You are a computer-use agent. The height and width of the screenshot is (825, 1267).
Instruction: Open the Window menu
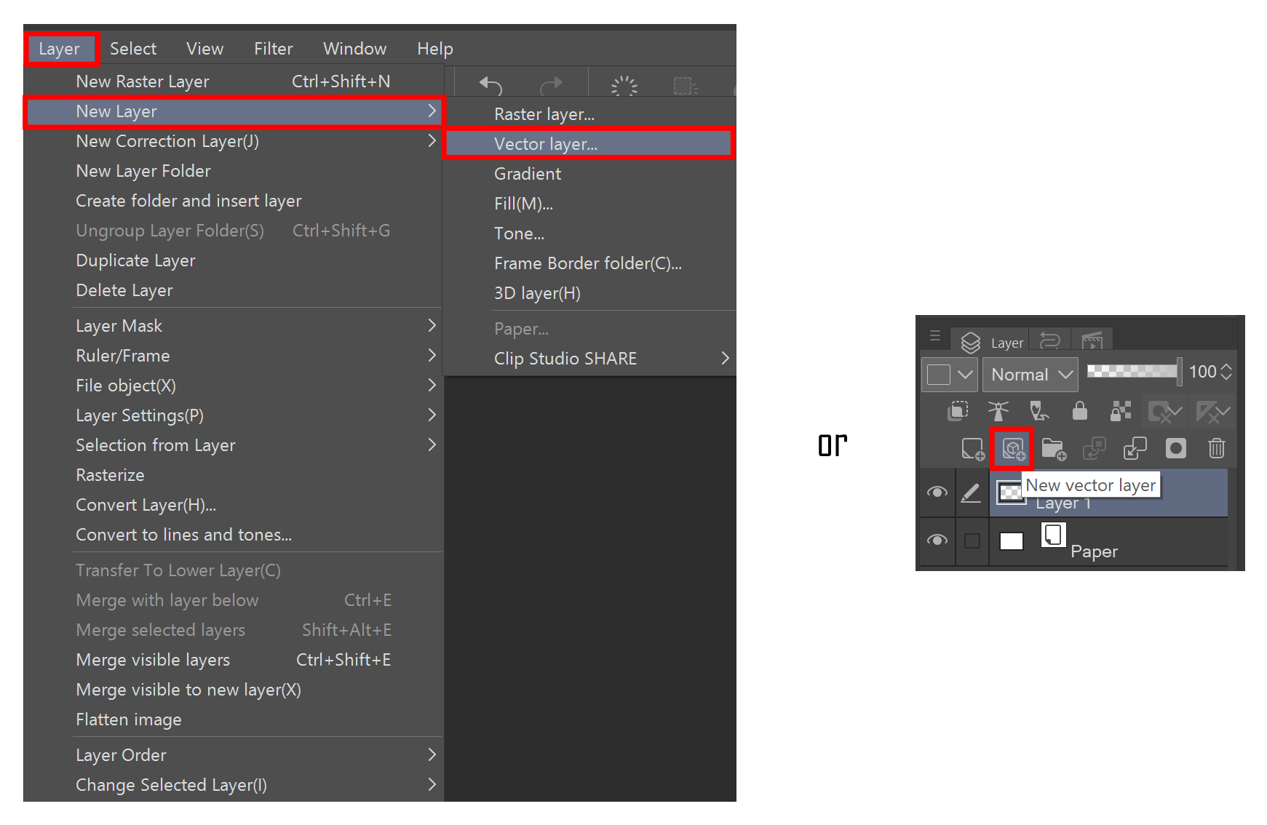tap(354, 48)
